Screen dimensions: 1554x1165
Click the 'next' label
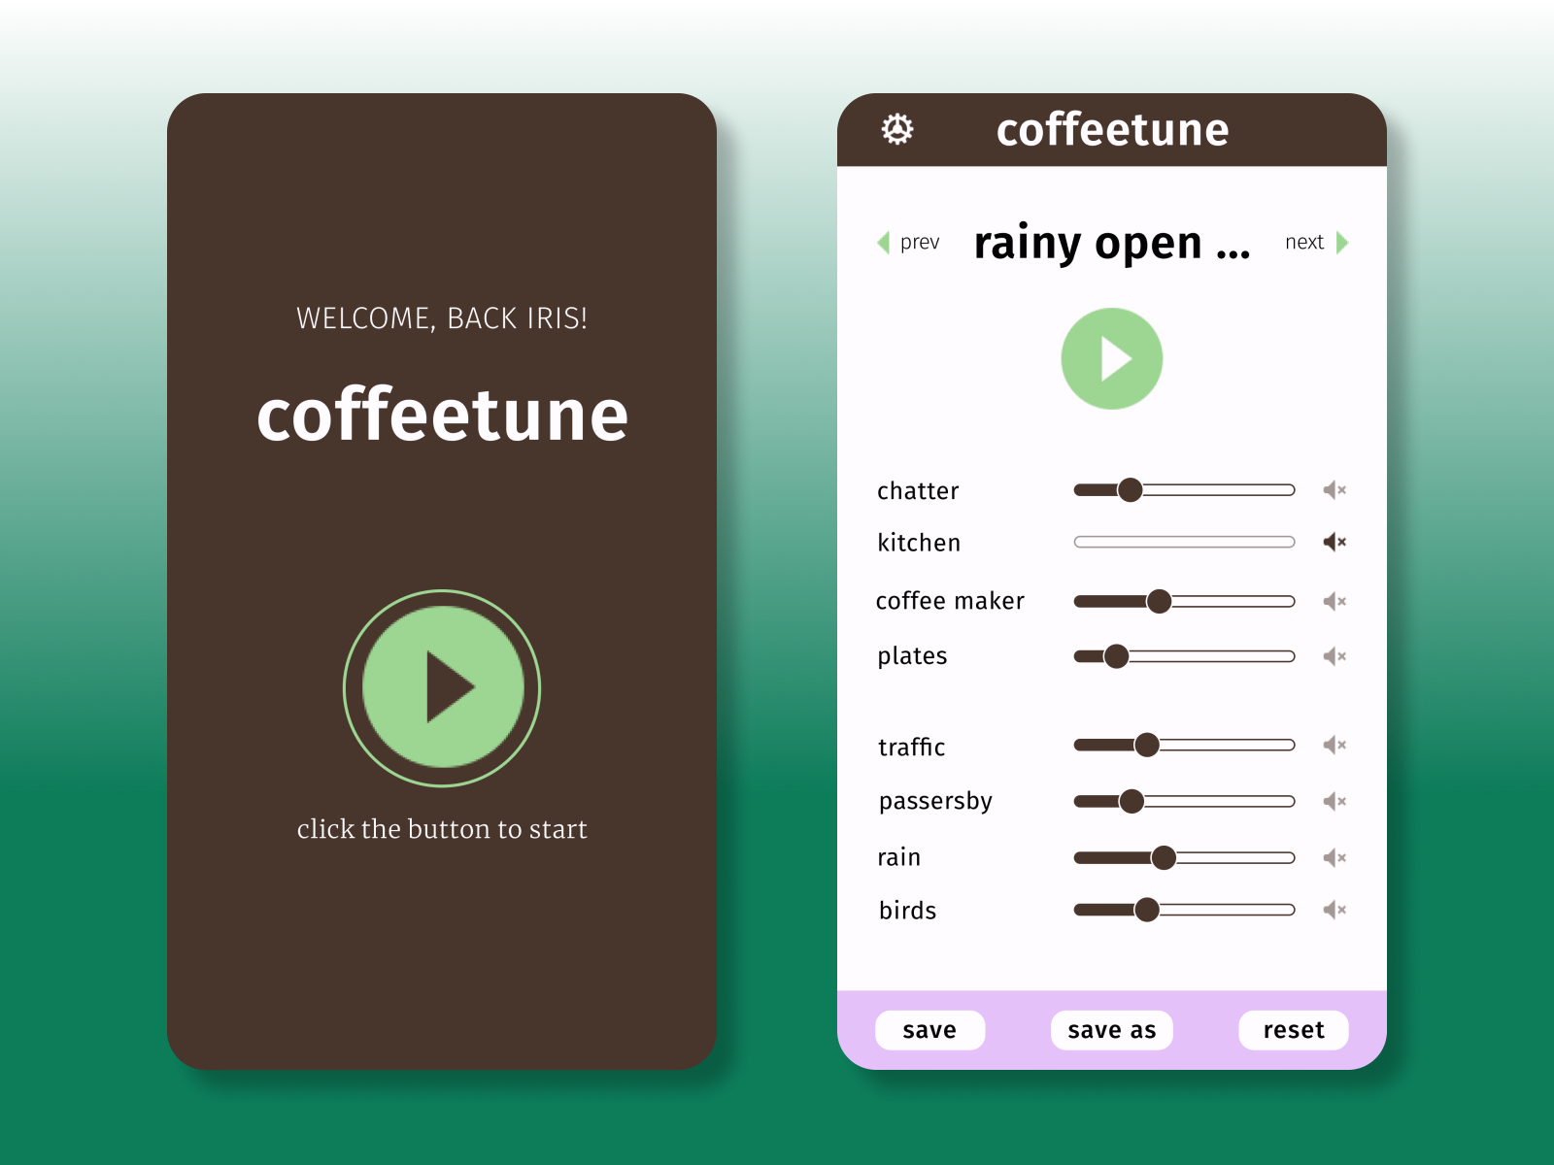tap(1304, 242)
